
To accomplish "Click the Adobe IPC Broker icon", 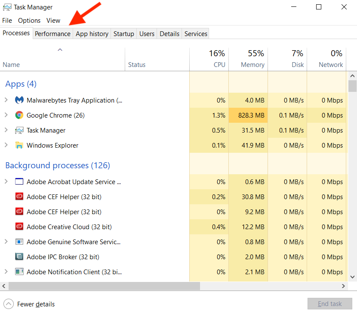I will pos(19,257).
